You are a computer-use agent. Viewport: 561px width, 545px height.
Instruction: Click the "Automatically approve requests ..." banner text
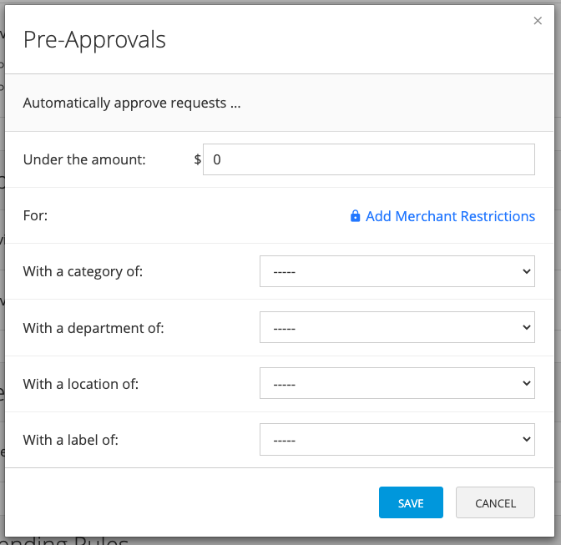click(132, 103)
